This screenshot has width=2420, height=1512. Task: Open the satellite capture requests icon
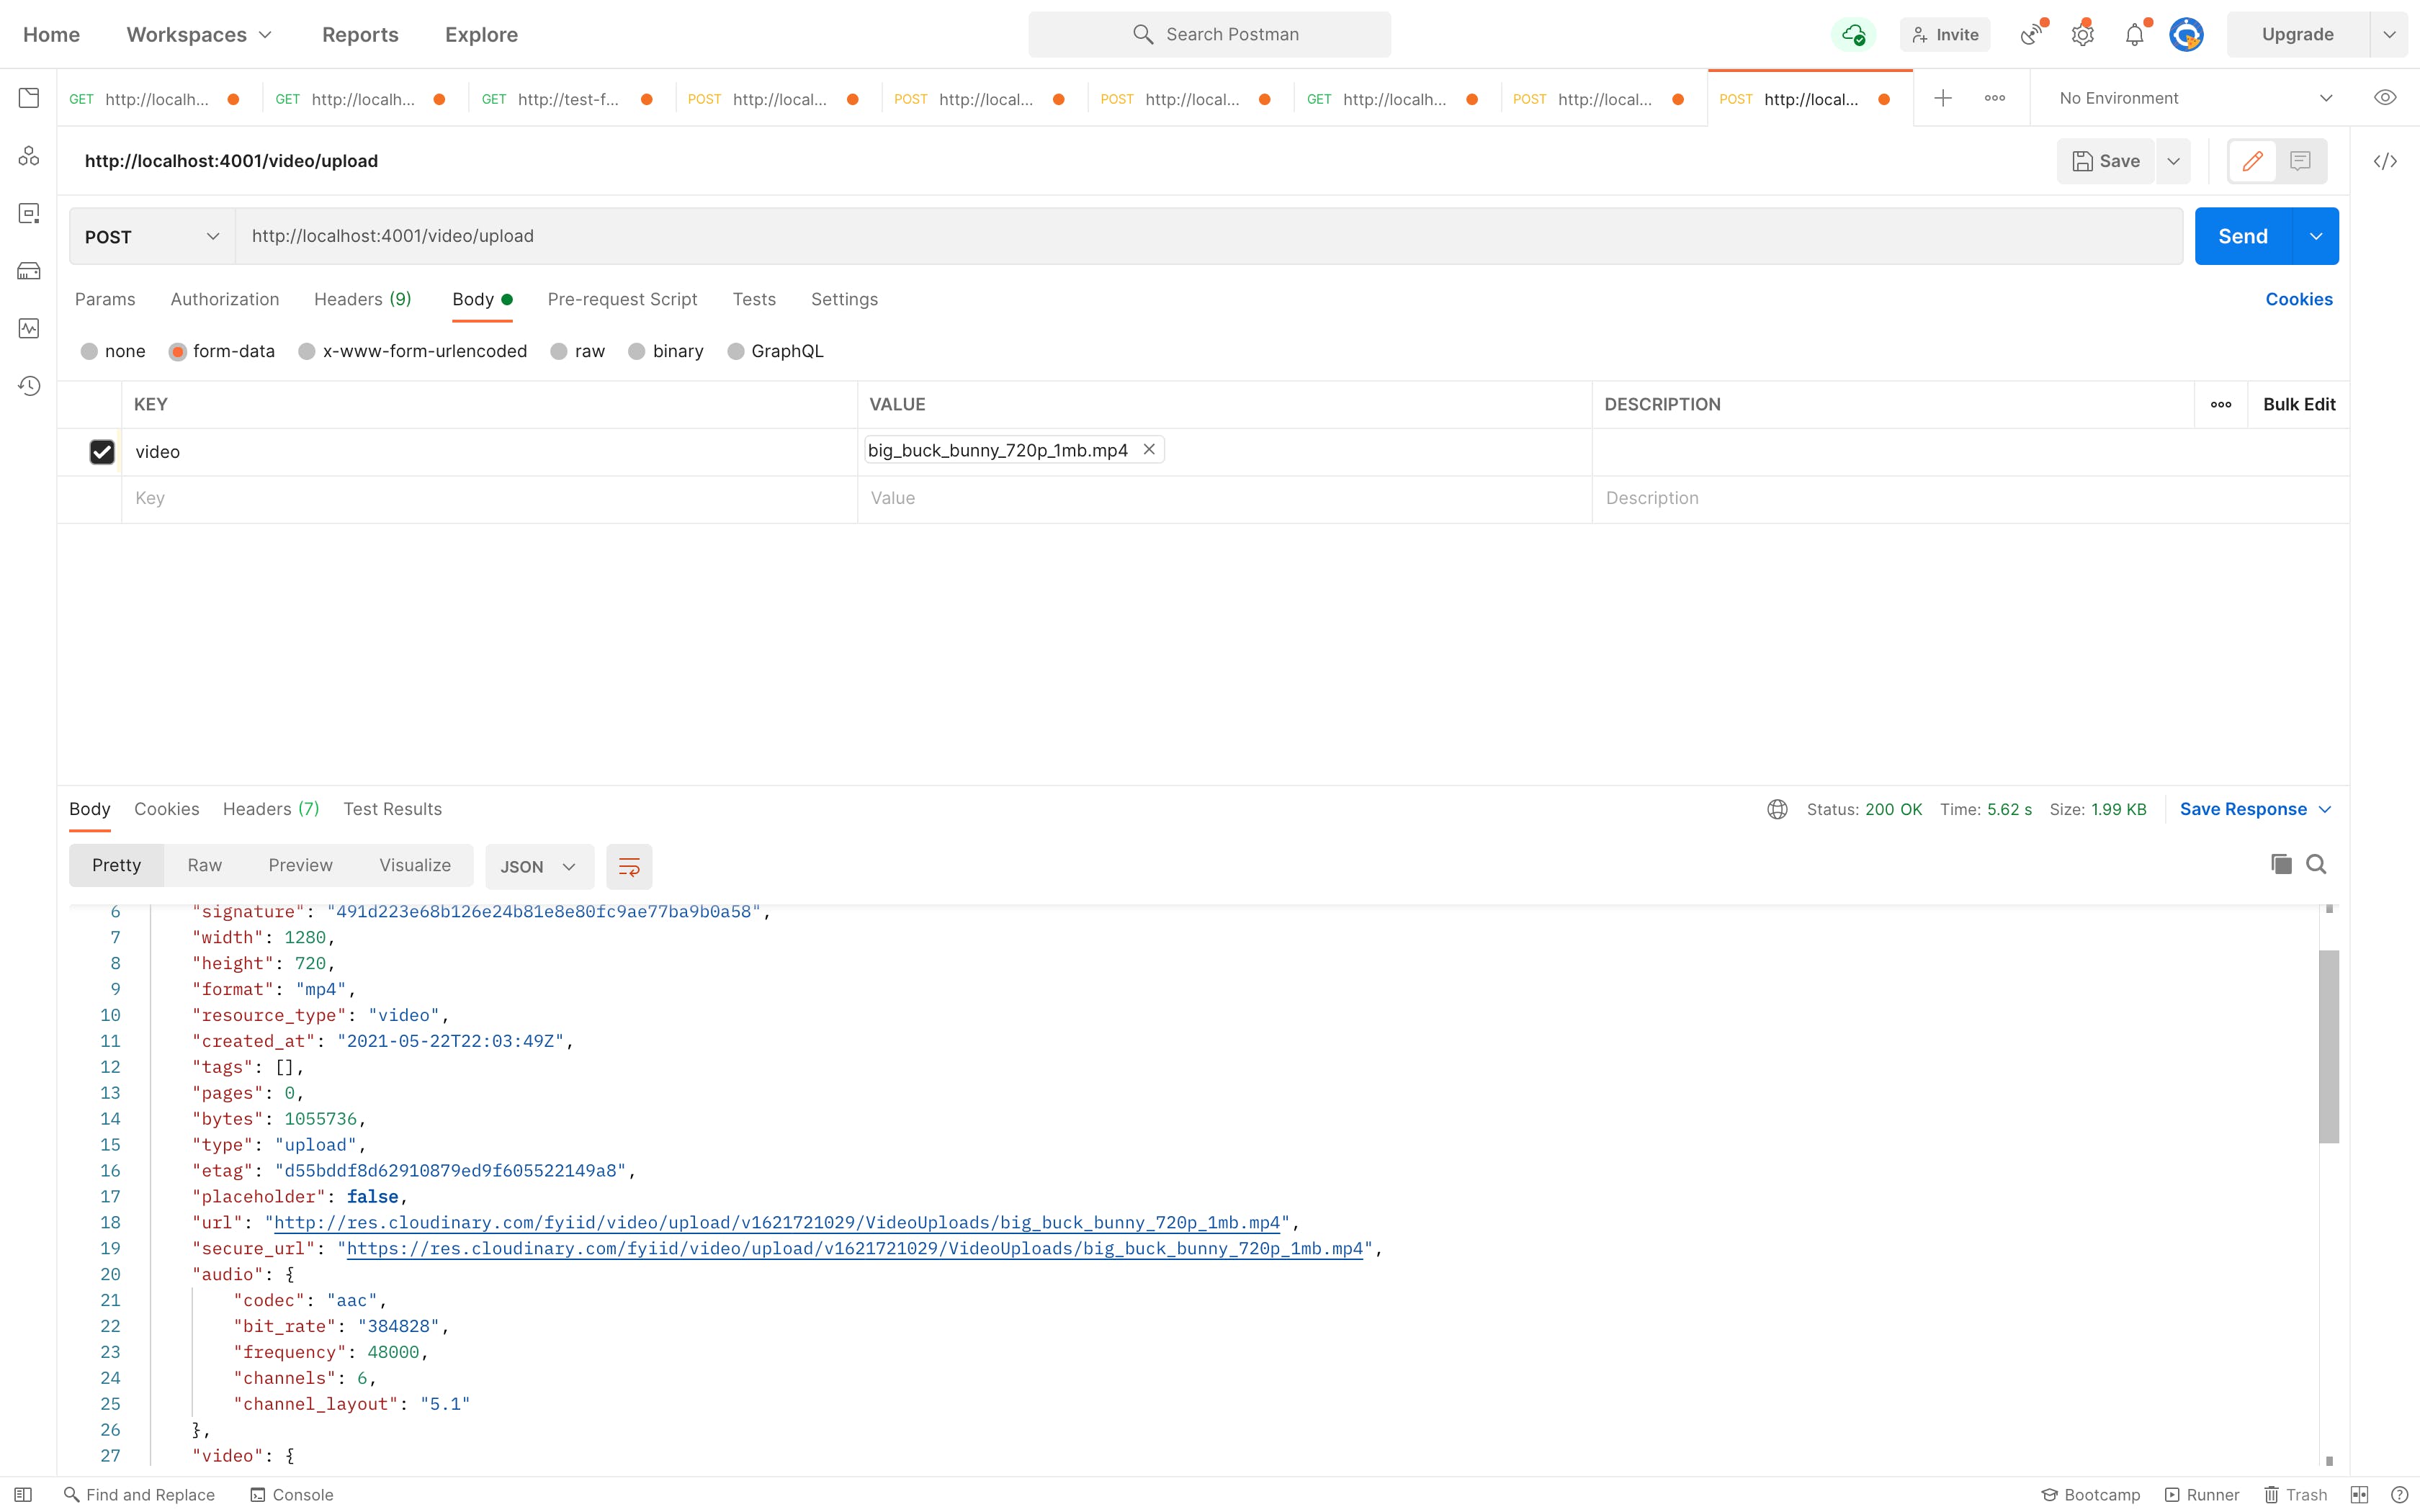[2030, 35]
